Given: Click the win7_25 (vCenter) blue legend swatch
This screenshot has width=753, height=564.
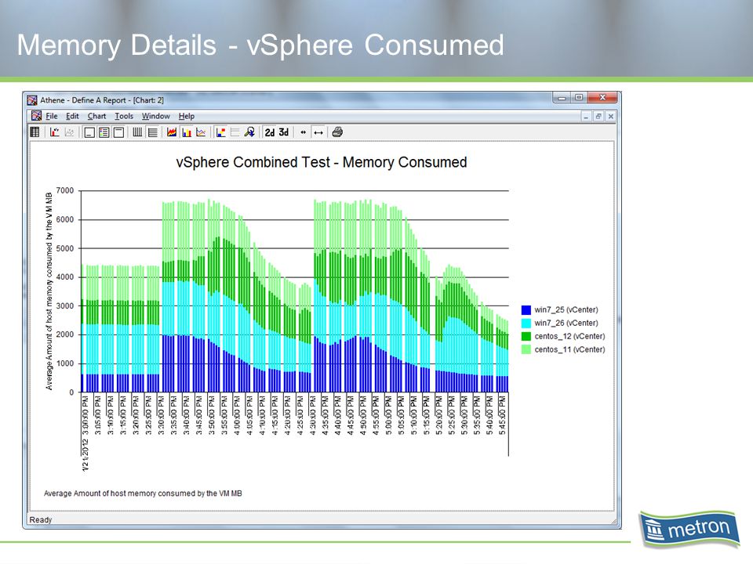Looking at the screenshot, I should [x=526, y=310].
